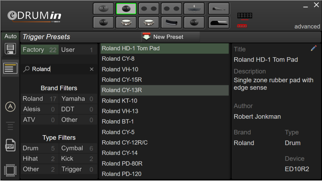Select the hi-hat cymbal input
Image resolution: width=322 pixels, height=181 pixels.
pyautogui.click(x=194, y=9)
